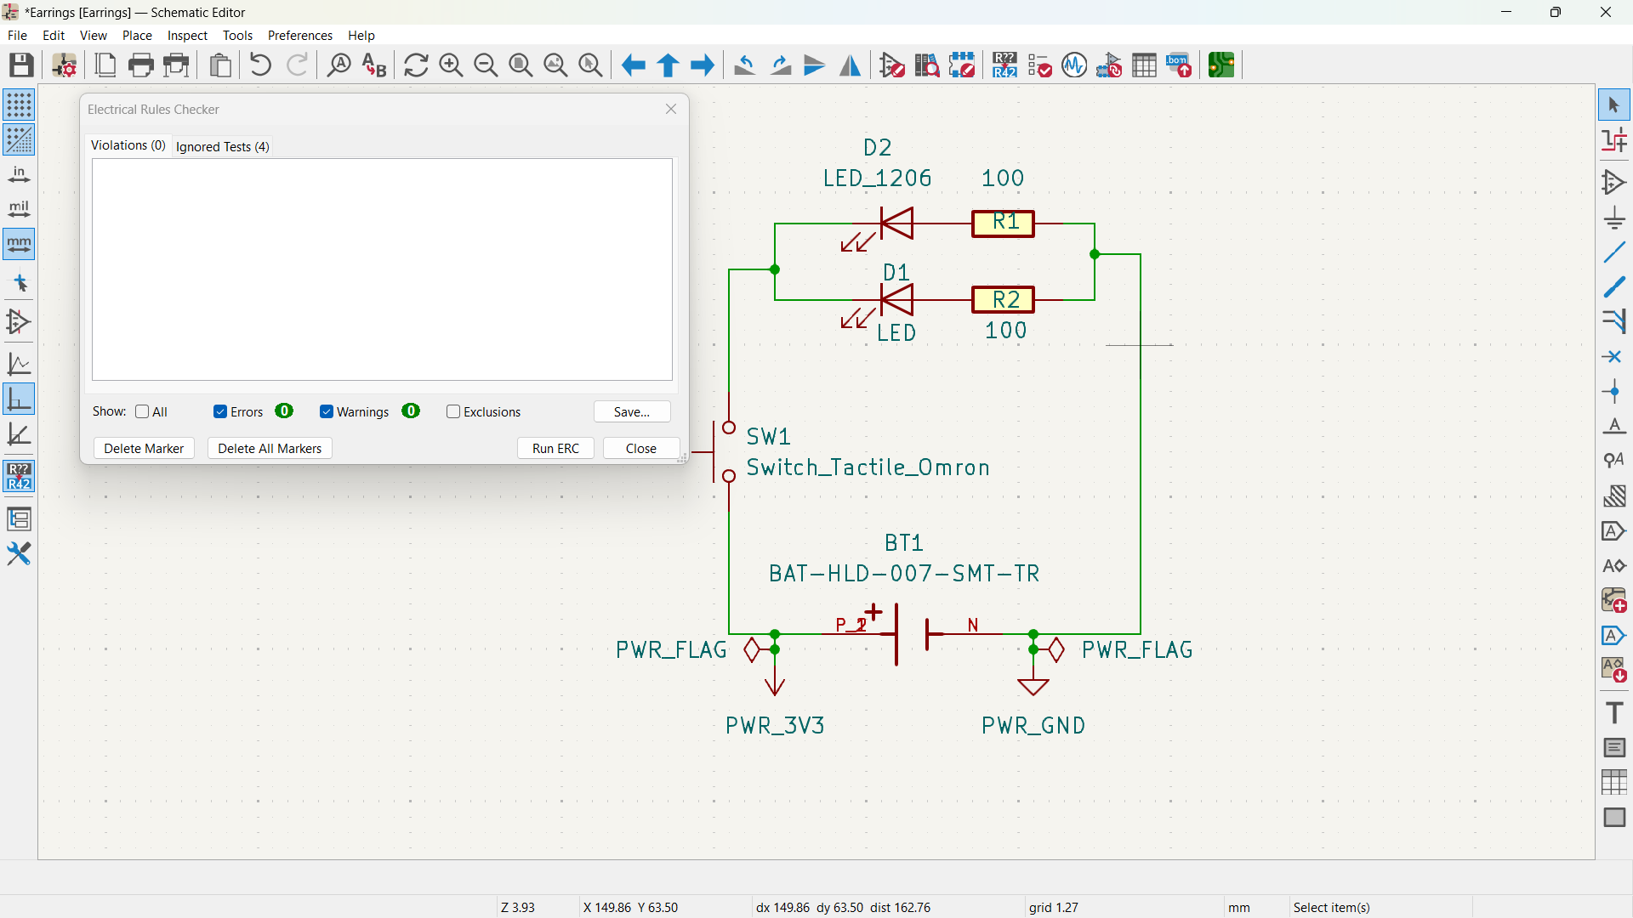
Task: Open PCB editor green board icon
Action: tap(1221, 65)
